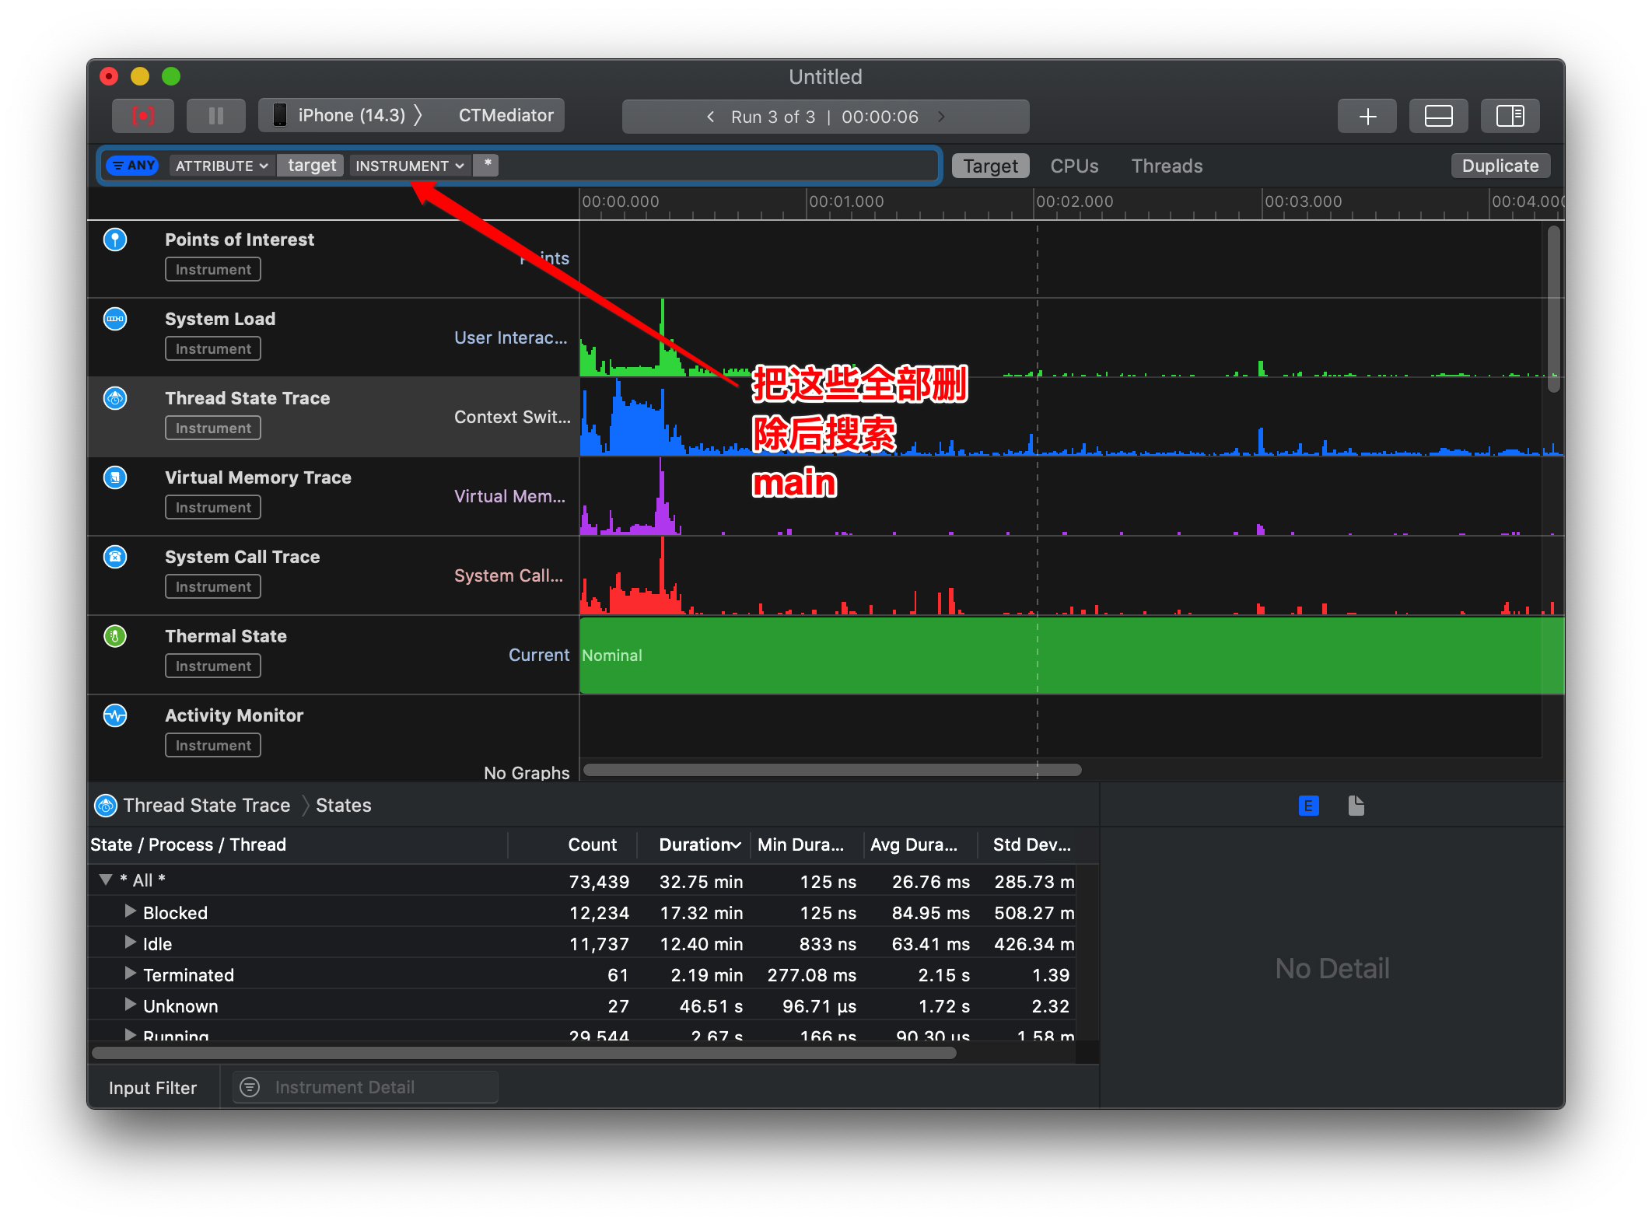
Task: Click the Points of Interest icon
Action: pos(115,240)
